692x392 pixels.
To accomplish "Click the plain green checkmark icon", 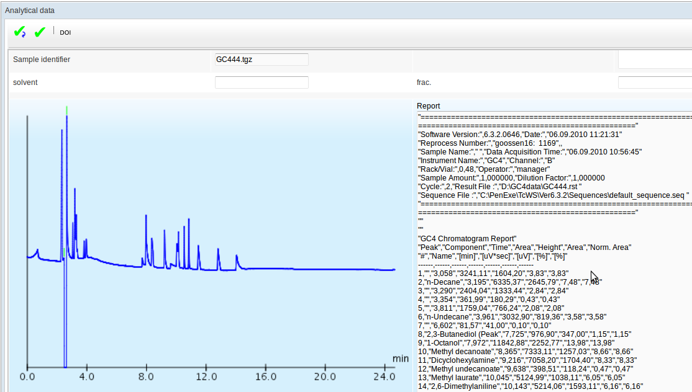I will [x=40, y=32].
